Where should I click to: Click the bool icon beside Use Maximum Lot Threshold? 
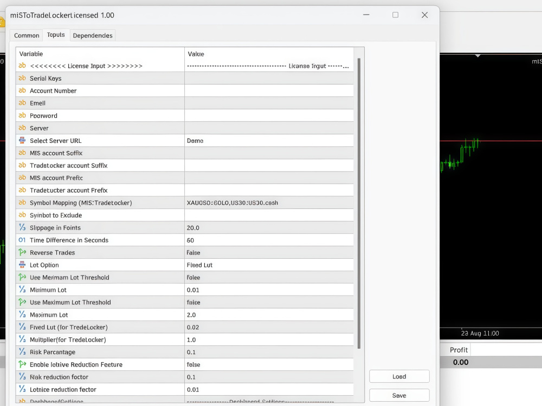point(22,302)
